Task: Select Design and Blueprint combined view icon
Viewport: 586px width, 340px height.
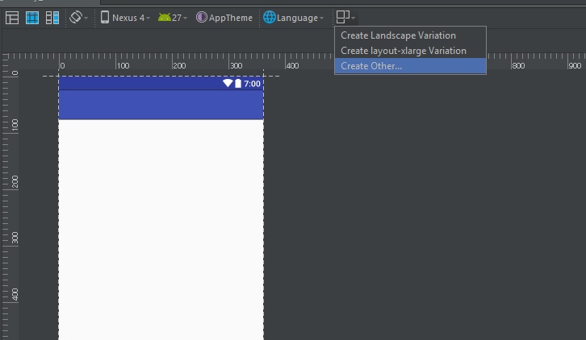Action: pos(52,18)
